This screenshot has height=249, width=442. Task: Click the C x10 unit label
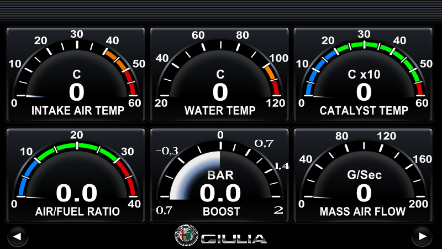(x=364, y=75)
